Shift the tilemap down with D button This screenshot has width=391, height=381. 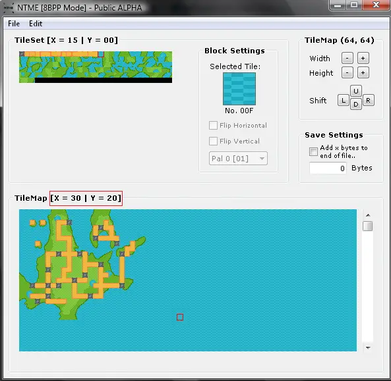coord(356,104)
